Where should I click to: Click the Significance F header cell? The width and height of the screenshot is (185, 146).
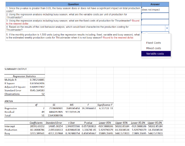(x=105, y=105)
